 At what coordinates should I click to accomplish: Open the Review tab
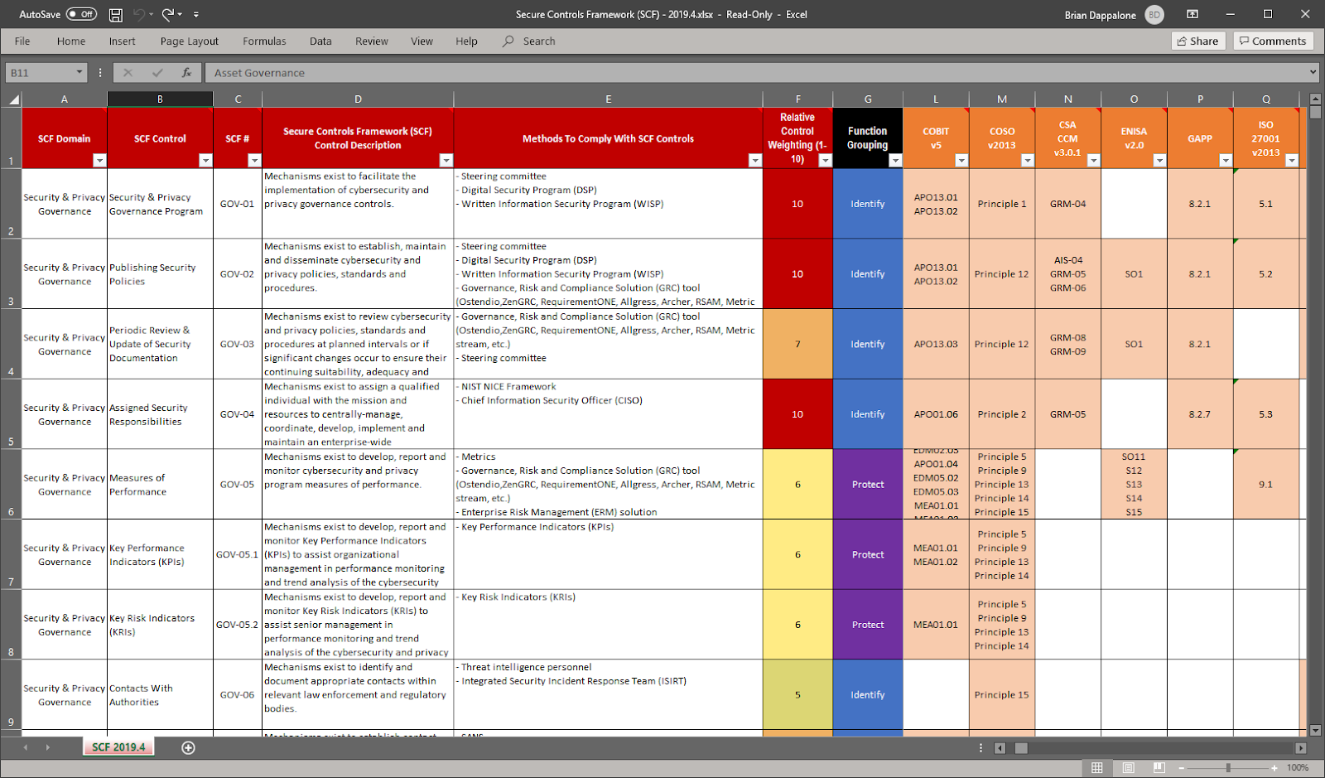tap(372, 41)
